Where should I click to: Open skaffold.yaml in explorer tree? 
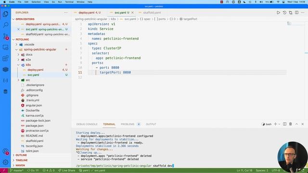[x=34, y=141]
